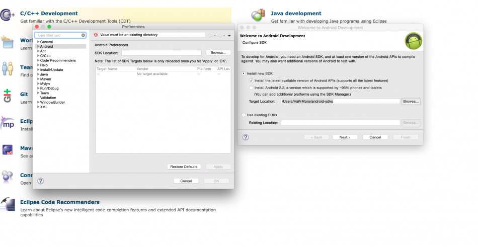The width and height of the screenshot is (478, 247).
Task: Expand the Android preferences node
Action: (x=38, y=46)
